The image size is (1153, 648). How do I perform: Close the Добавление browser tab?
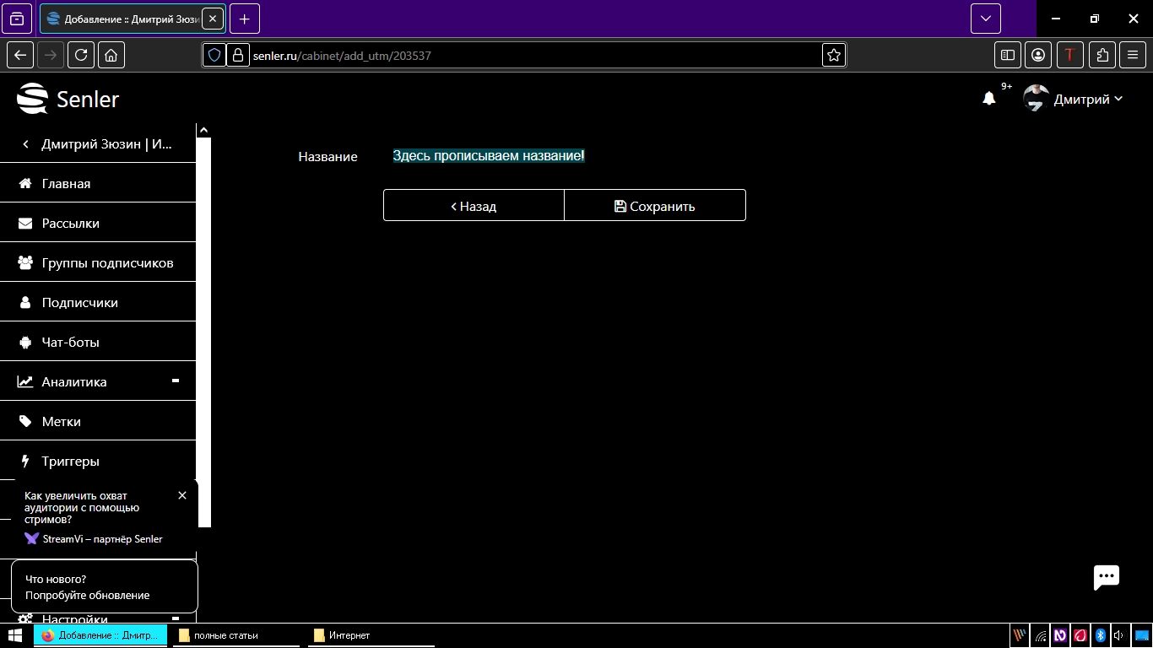click(x=212, y=18)
